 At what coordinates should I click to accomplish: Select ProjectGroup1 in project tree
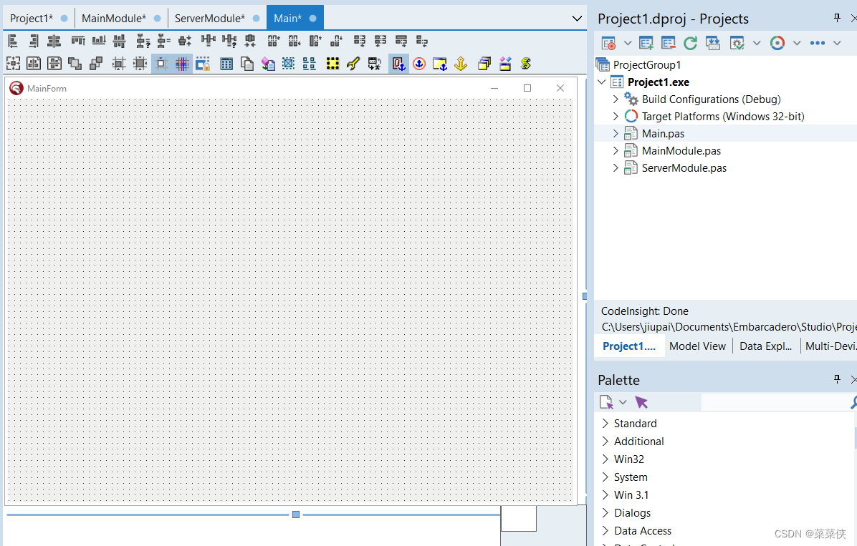[x=647, y=65]
